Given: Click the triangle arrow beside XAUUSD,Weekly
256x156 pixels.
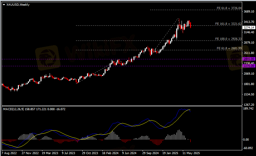Looking at the screenshot, I should tap(4, 5).
